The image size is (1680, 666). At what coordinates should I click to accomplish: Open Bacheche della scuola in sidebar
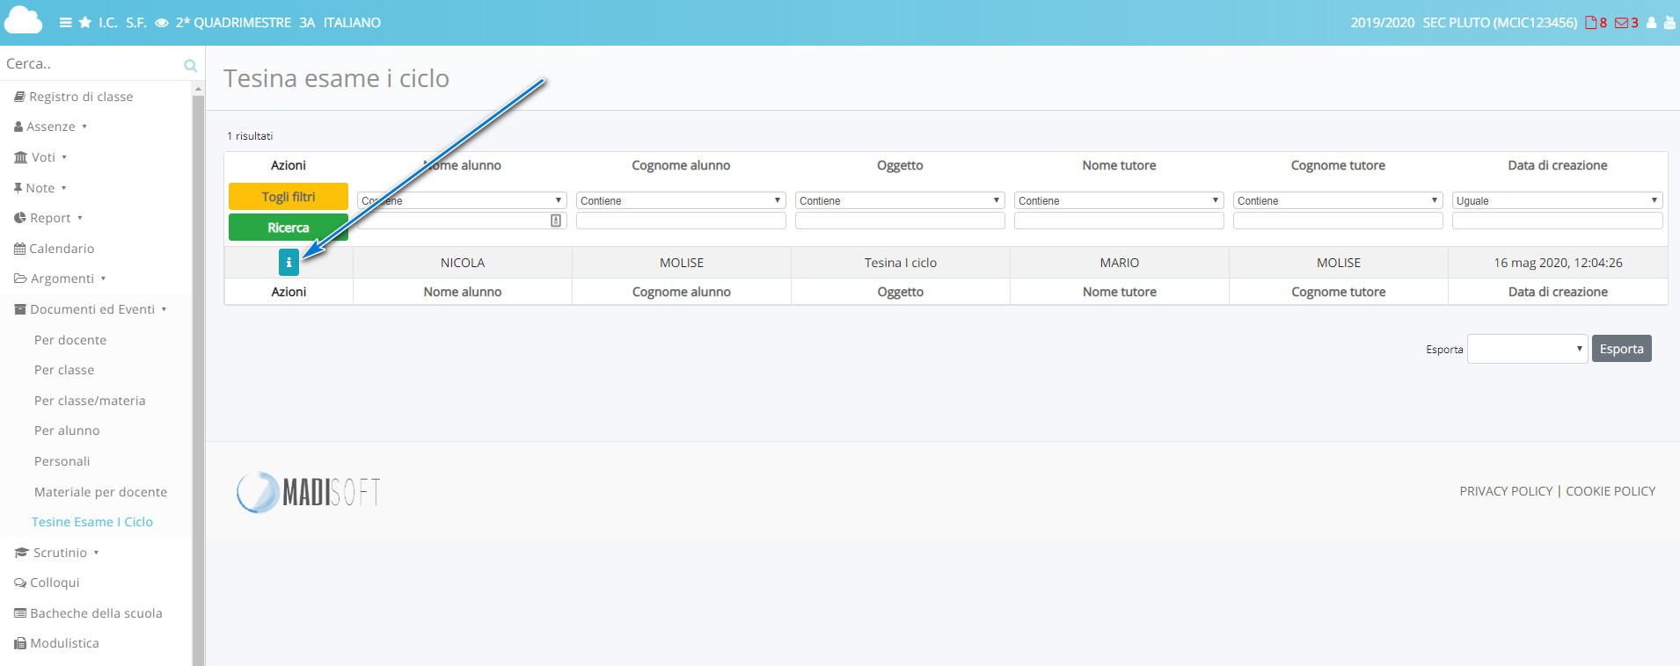(x=88, y=613)
